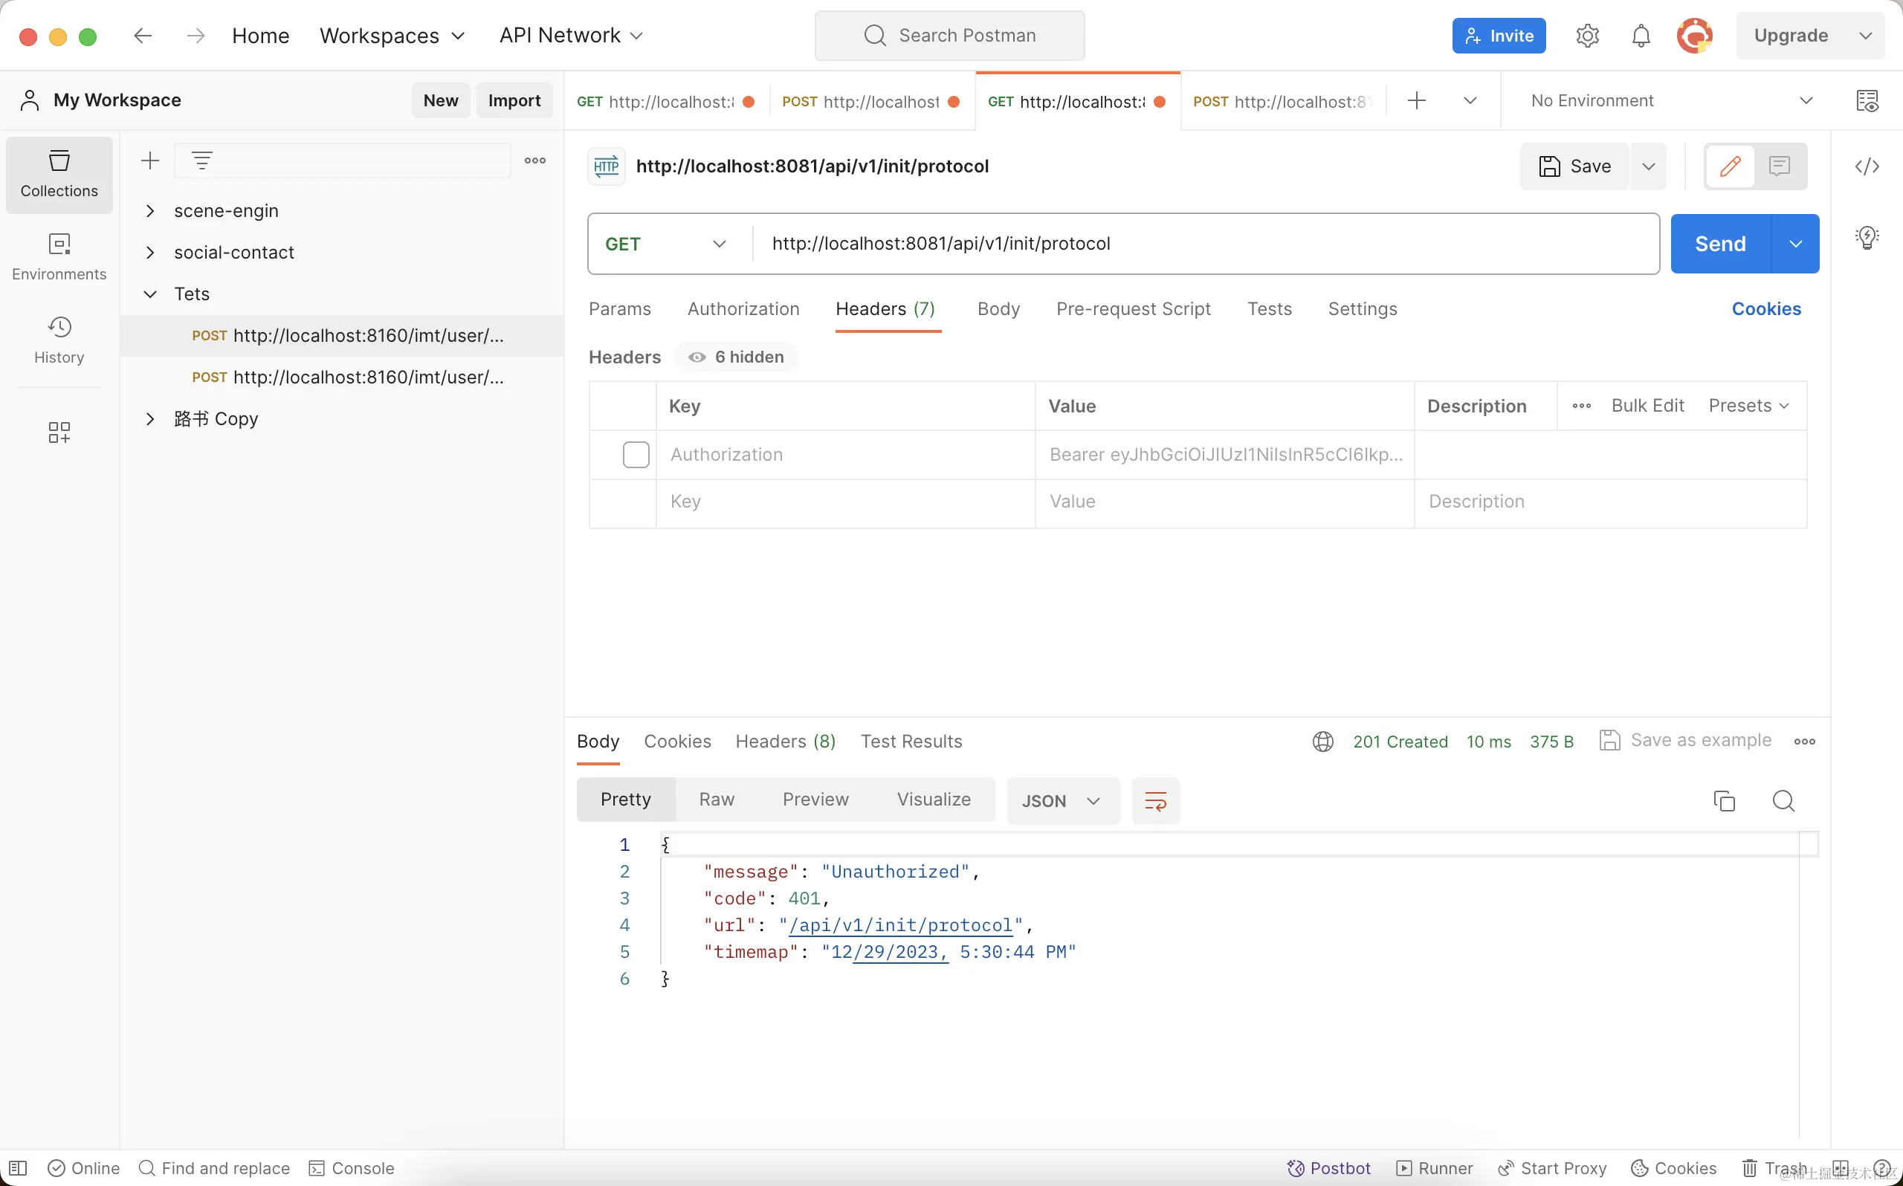
Task: Open the notifications bell icon
Action: click(1640, 36)
